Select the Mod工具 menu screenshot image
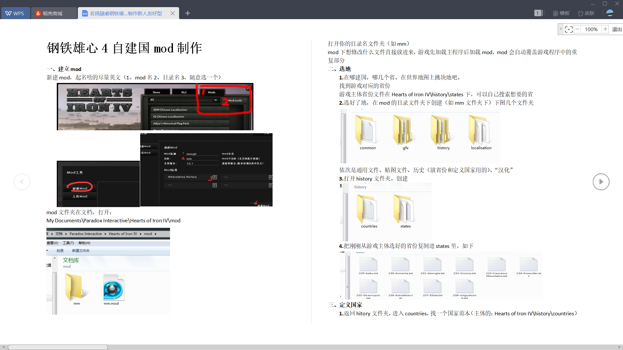The image size is (623, 350). click(98, 184)
